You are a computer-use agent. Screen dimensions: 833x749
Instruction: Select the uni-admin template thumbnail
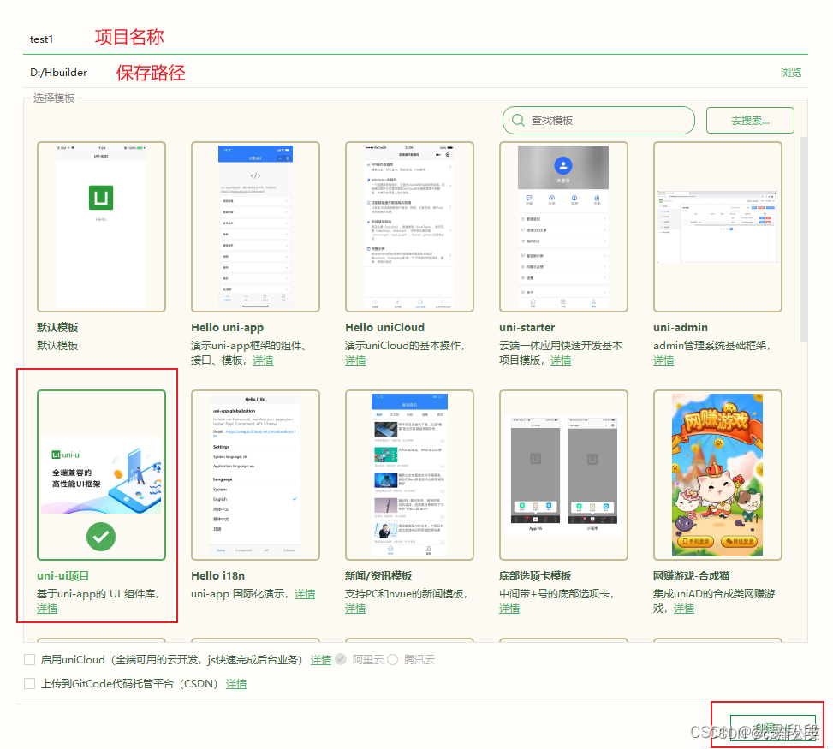[x=717, y=227]
